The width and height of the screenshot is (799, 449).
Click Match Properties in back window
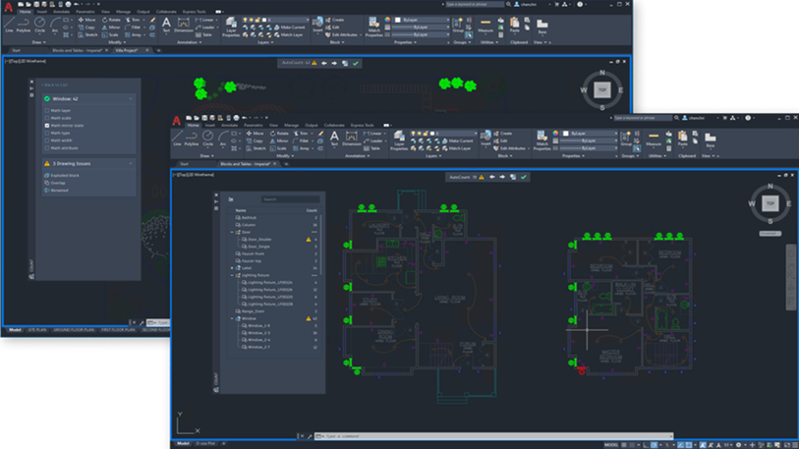pos(374,27)
